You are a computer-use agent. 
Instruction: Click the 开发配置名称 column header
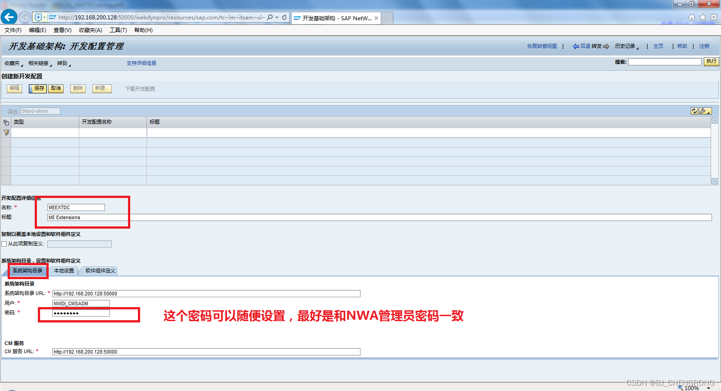113,122
